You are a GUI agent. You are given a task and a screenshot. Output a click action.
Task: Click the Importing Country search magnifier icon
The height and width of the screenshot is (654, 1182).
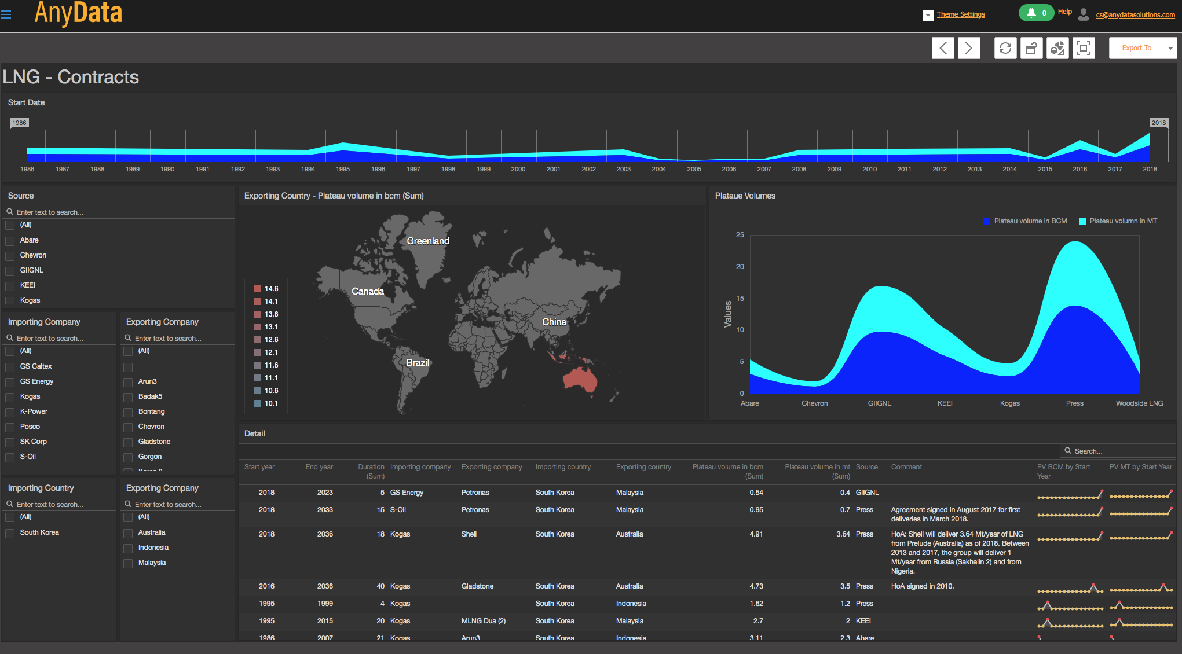(x=10, y=504)
